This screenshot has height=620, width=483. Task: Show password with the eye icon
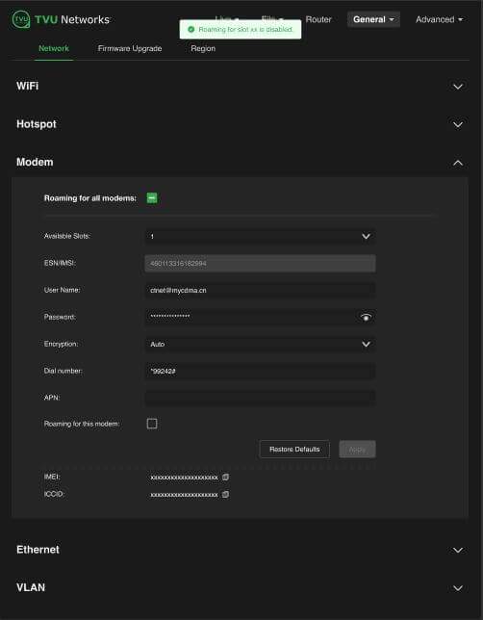[x=366, y=317]
